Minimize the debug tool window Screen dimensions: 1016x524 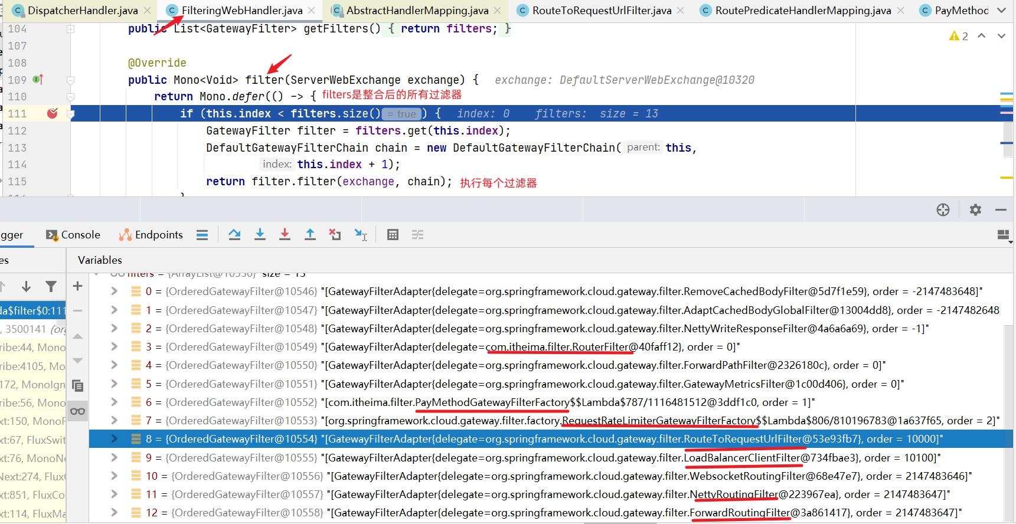pyautogui.click(x=1001, y=209)
